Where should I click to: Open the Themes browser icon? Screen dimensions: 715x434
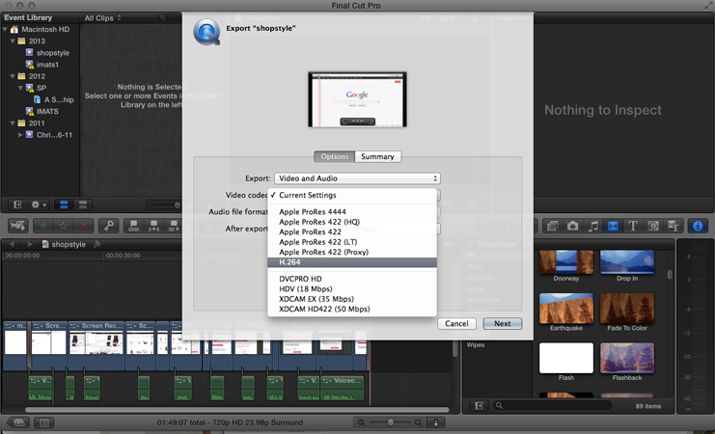pos(674,226)
